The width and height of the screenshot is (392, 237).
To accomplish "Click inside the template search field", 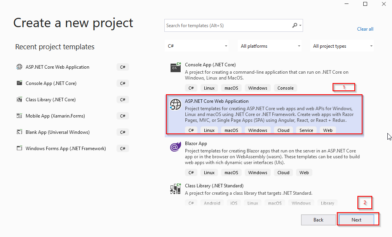I will (x=225, y=25).
